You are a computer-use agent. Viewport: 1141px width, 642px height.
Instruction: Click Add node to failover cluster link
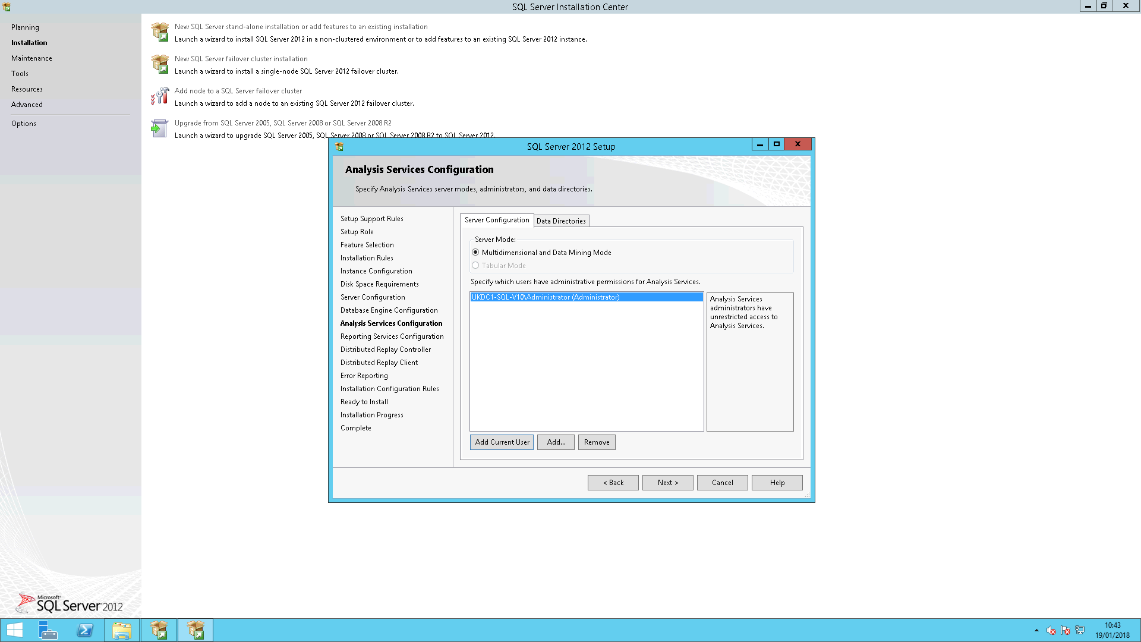[238, 91]
